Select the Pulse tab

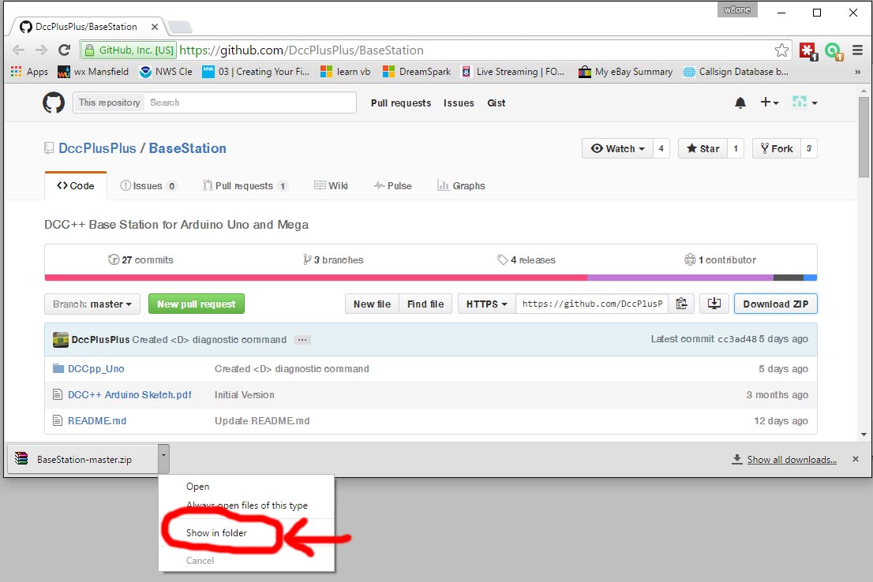point(392,186)
